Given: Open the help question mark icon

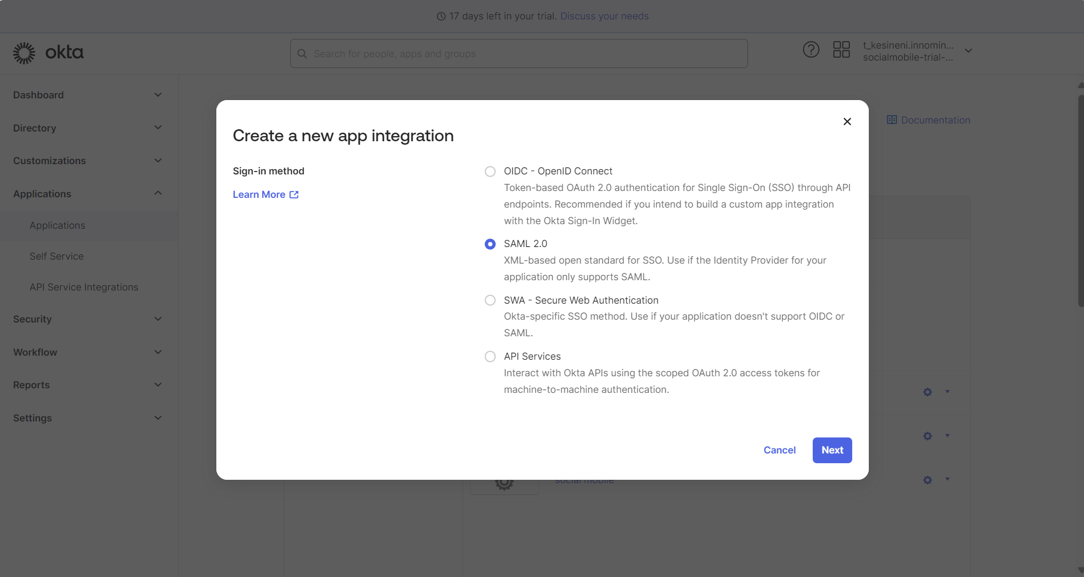Looking at the screenshot, I should [810, 50].
